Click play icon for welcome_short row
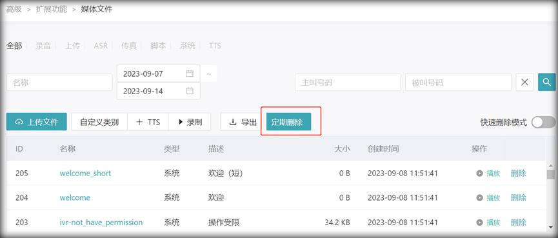 pos(480,174)
